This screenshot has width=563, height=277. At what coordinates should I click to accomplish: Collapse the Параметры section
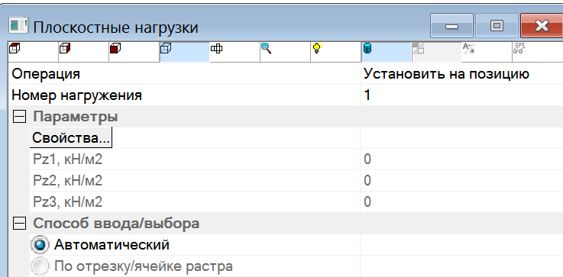pyautogui.click(x=19, y=117)
